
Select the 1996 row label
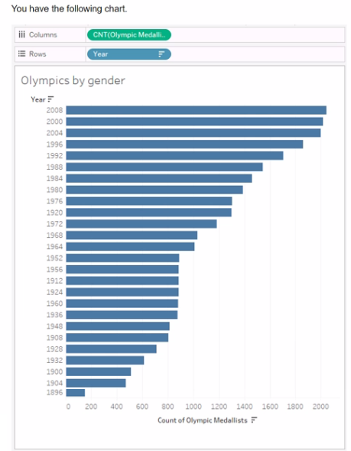tap(54, 144)
